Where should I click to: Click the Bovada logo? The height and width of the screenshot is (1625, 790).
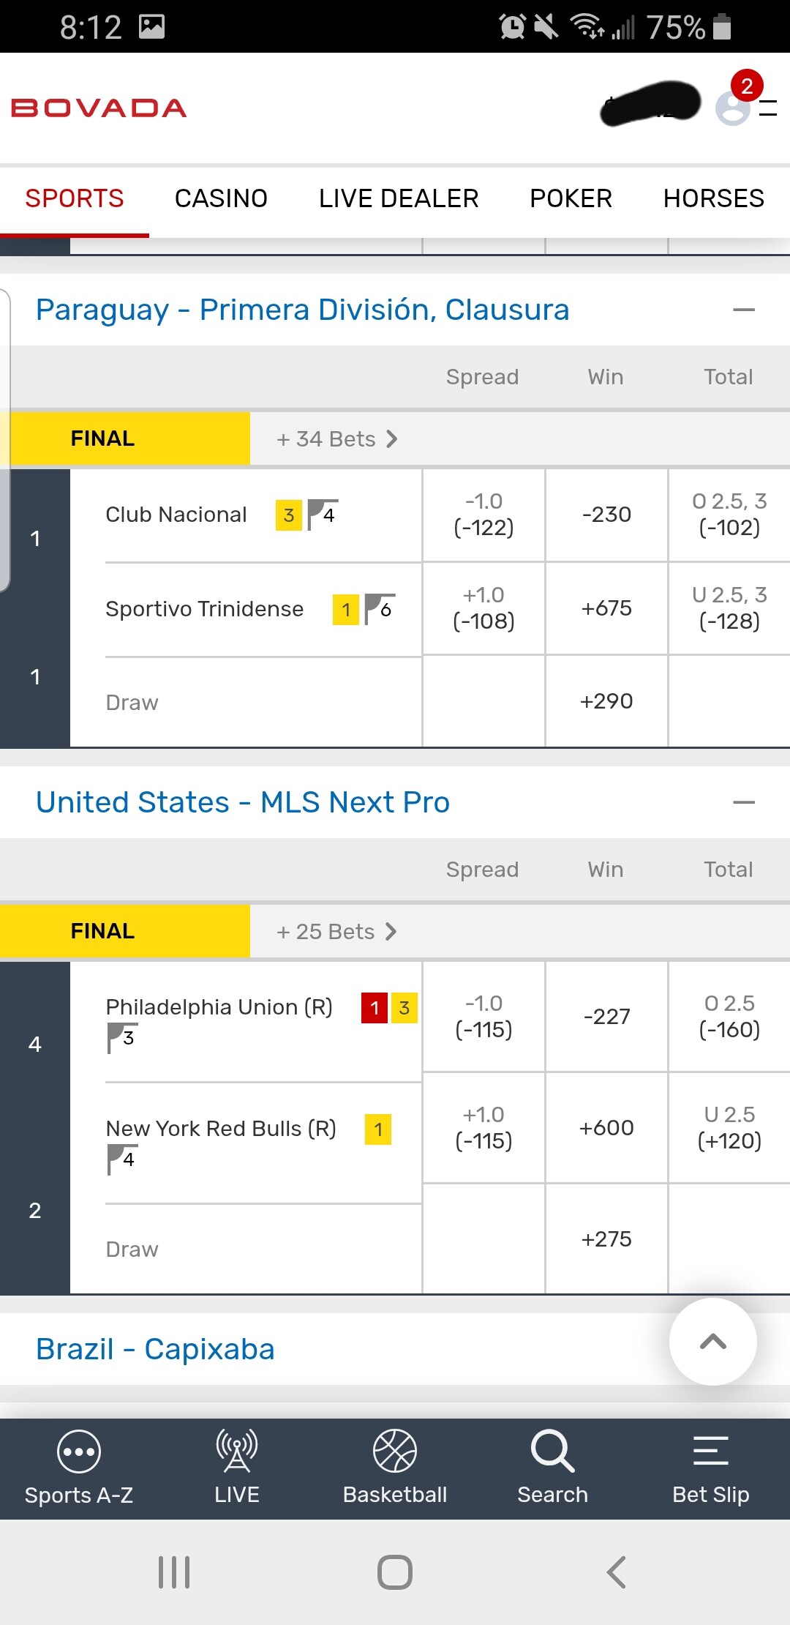99,108
